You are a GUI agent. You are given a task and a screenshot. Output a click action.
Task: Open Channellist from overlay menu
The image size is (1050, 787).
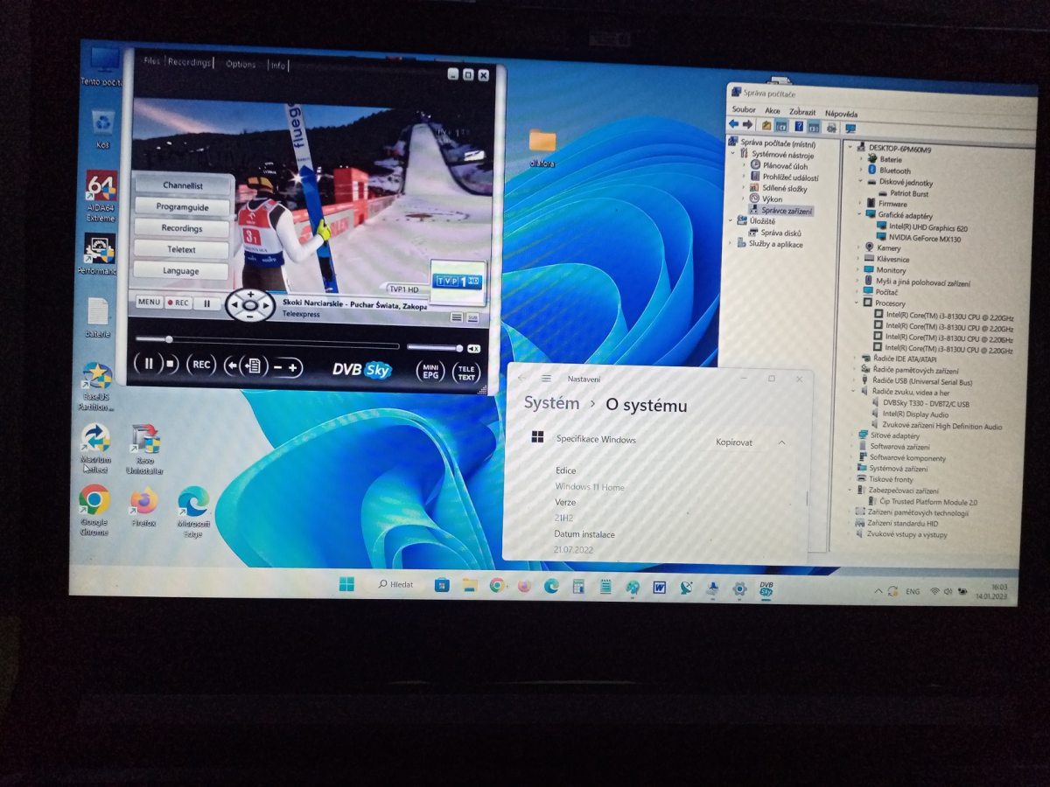pyautogui.click(x=183, y=185)
